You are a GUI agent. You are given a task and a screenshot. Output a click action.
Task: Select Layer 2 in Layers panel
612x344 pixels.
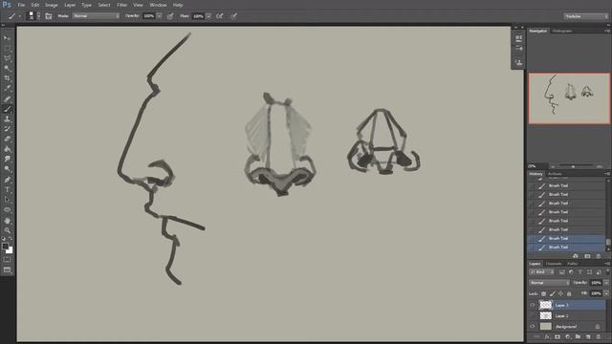(567, 315)
